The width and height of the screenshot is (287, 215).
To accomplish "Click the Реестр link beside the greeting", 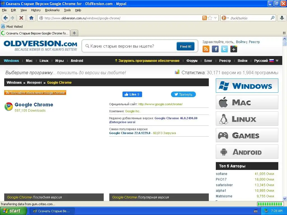I will coord(254,42).
